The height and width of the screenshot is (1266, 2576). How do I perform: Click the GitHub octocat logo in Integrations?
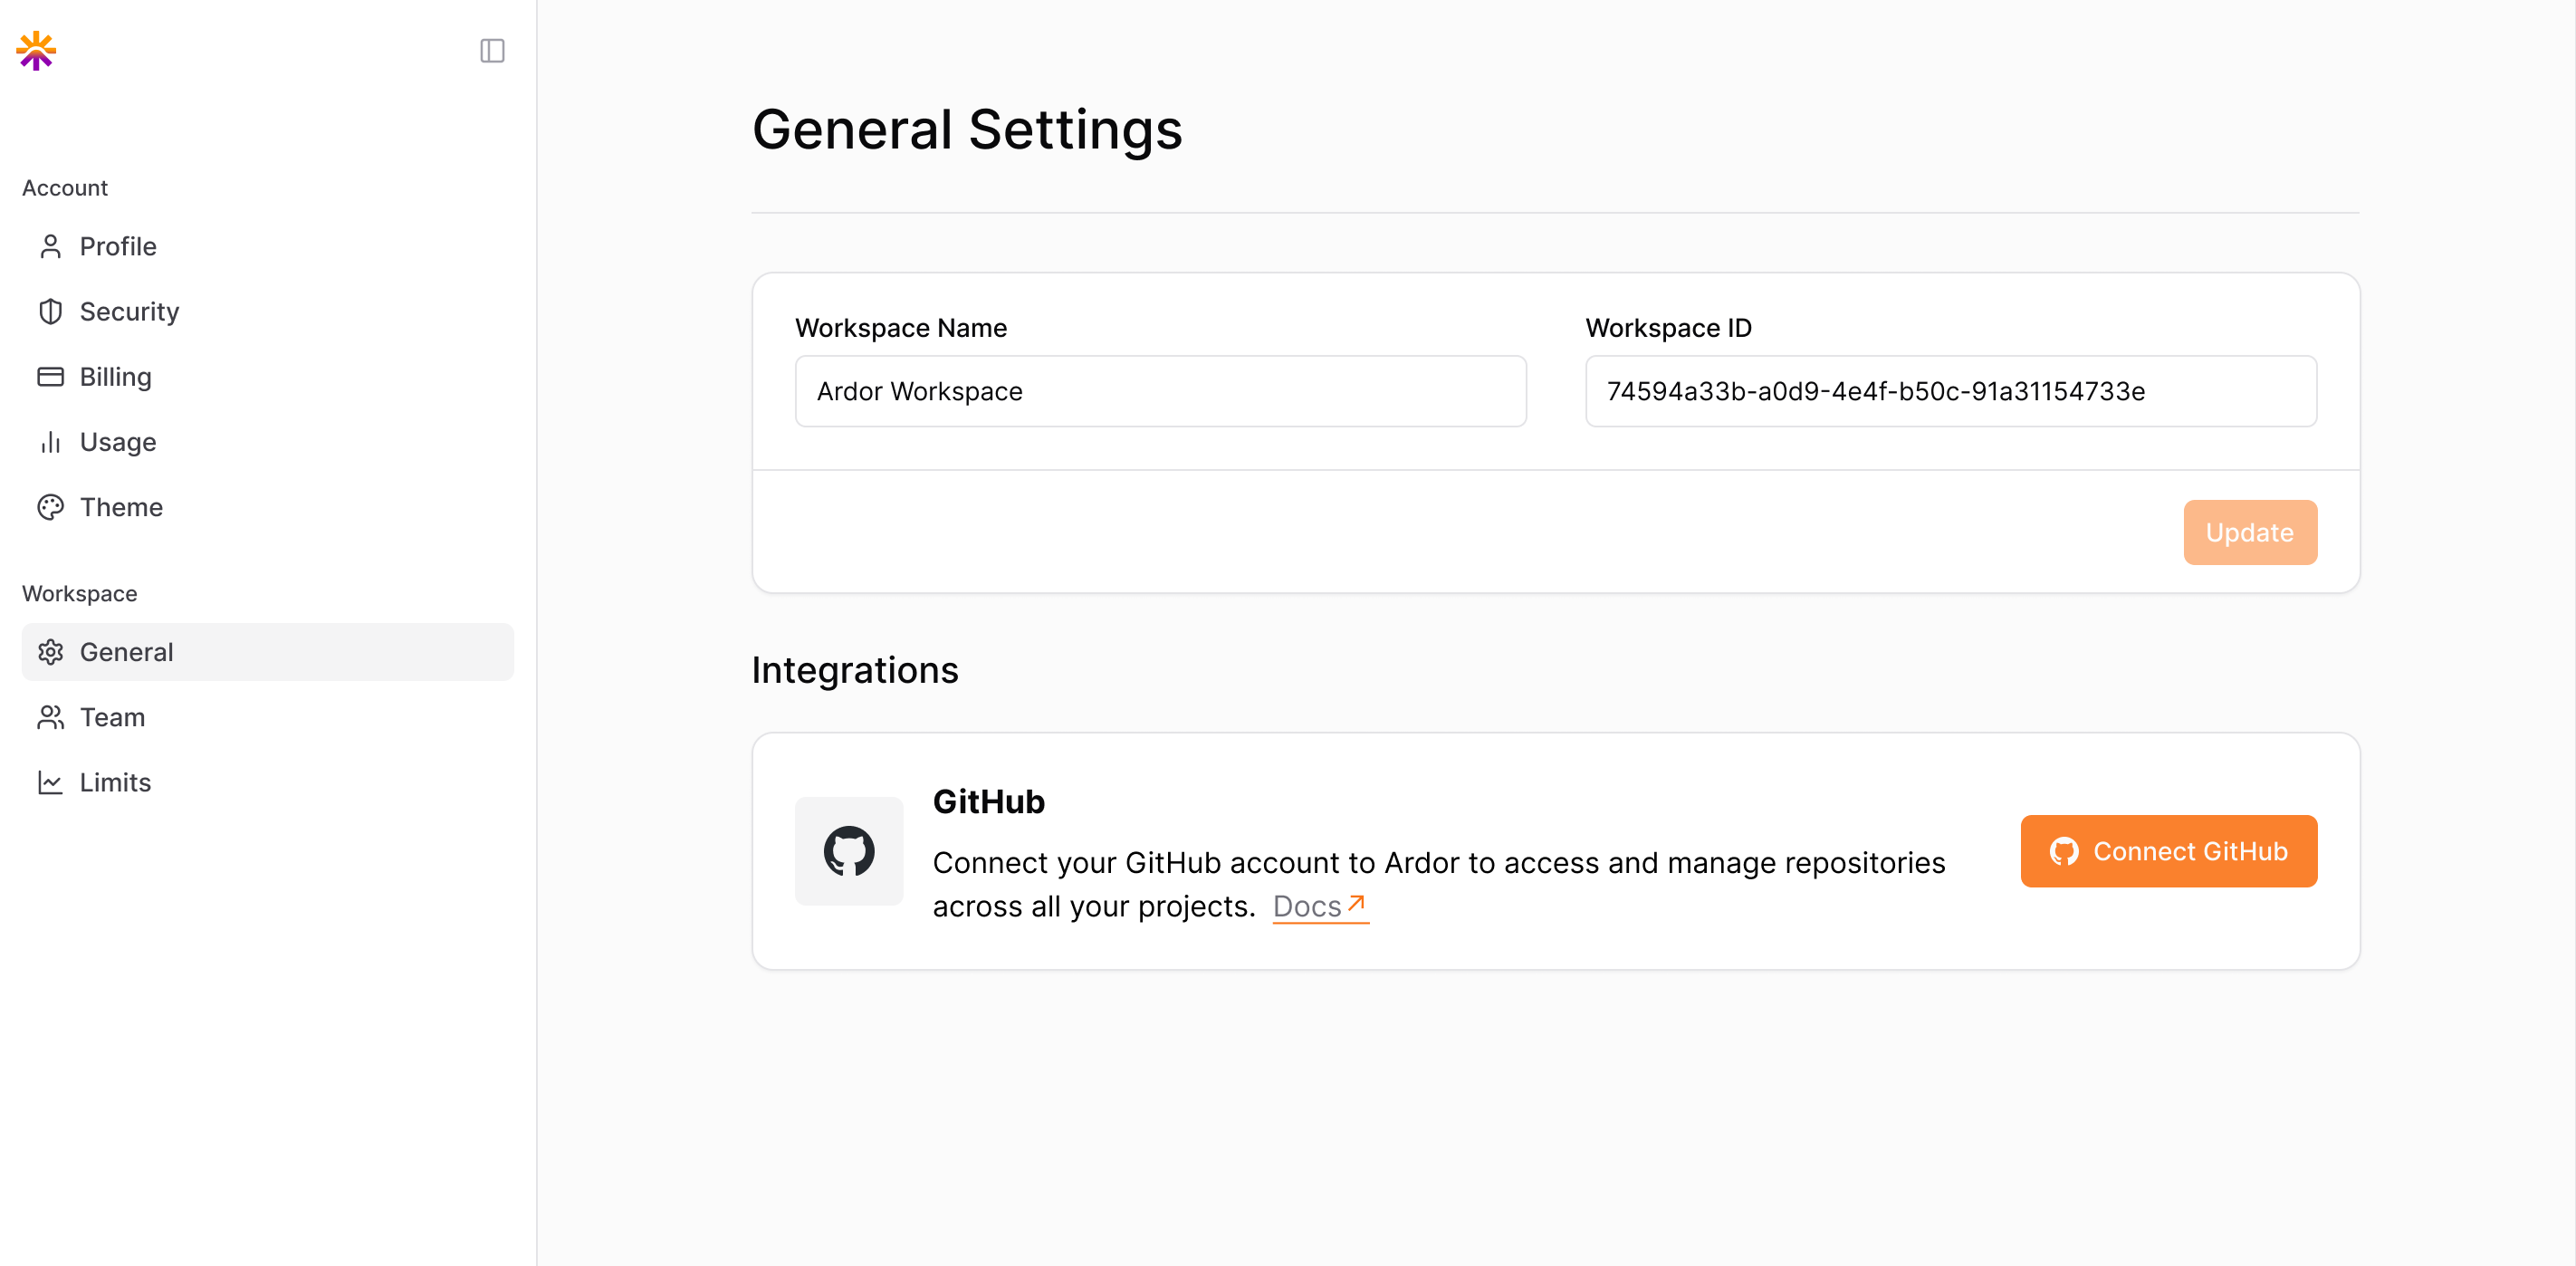click(848, 851)
